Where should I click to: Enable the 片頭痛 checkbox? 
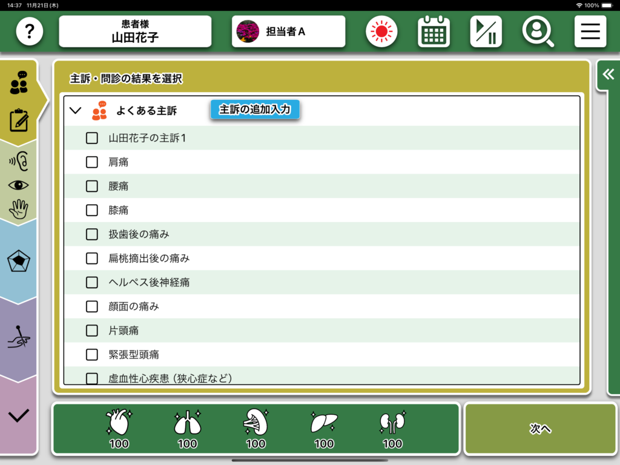point(92,331)
